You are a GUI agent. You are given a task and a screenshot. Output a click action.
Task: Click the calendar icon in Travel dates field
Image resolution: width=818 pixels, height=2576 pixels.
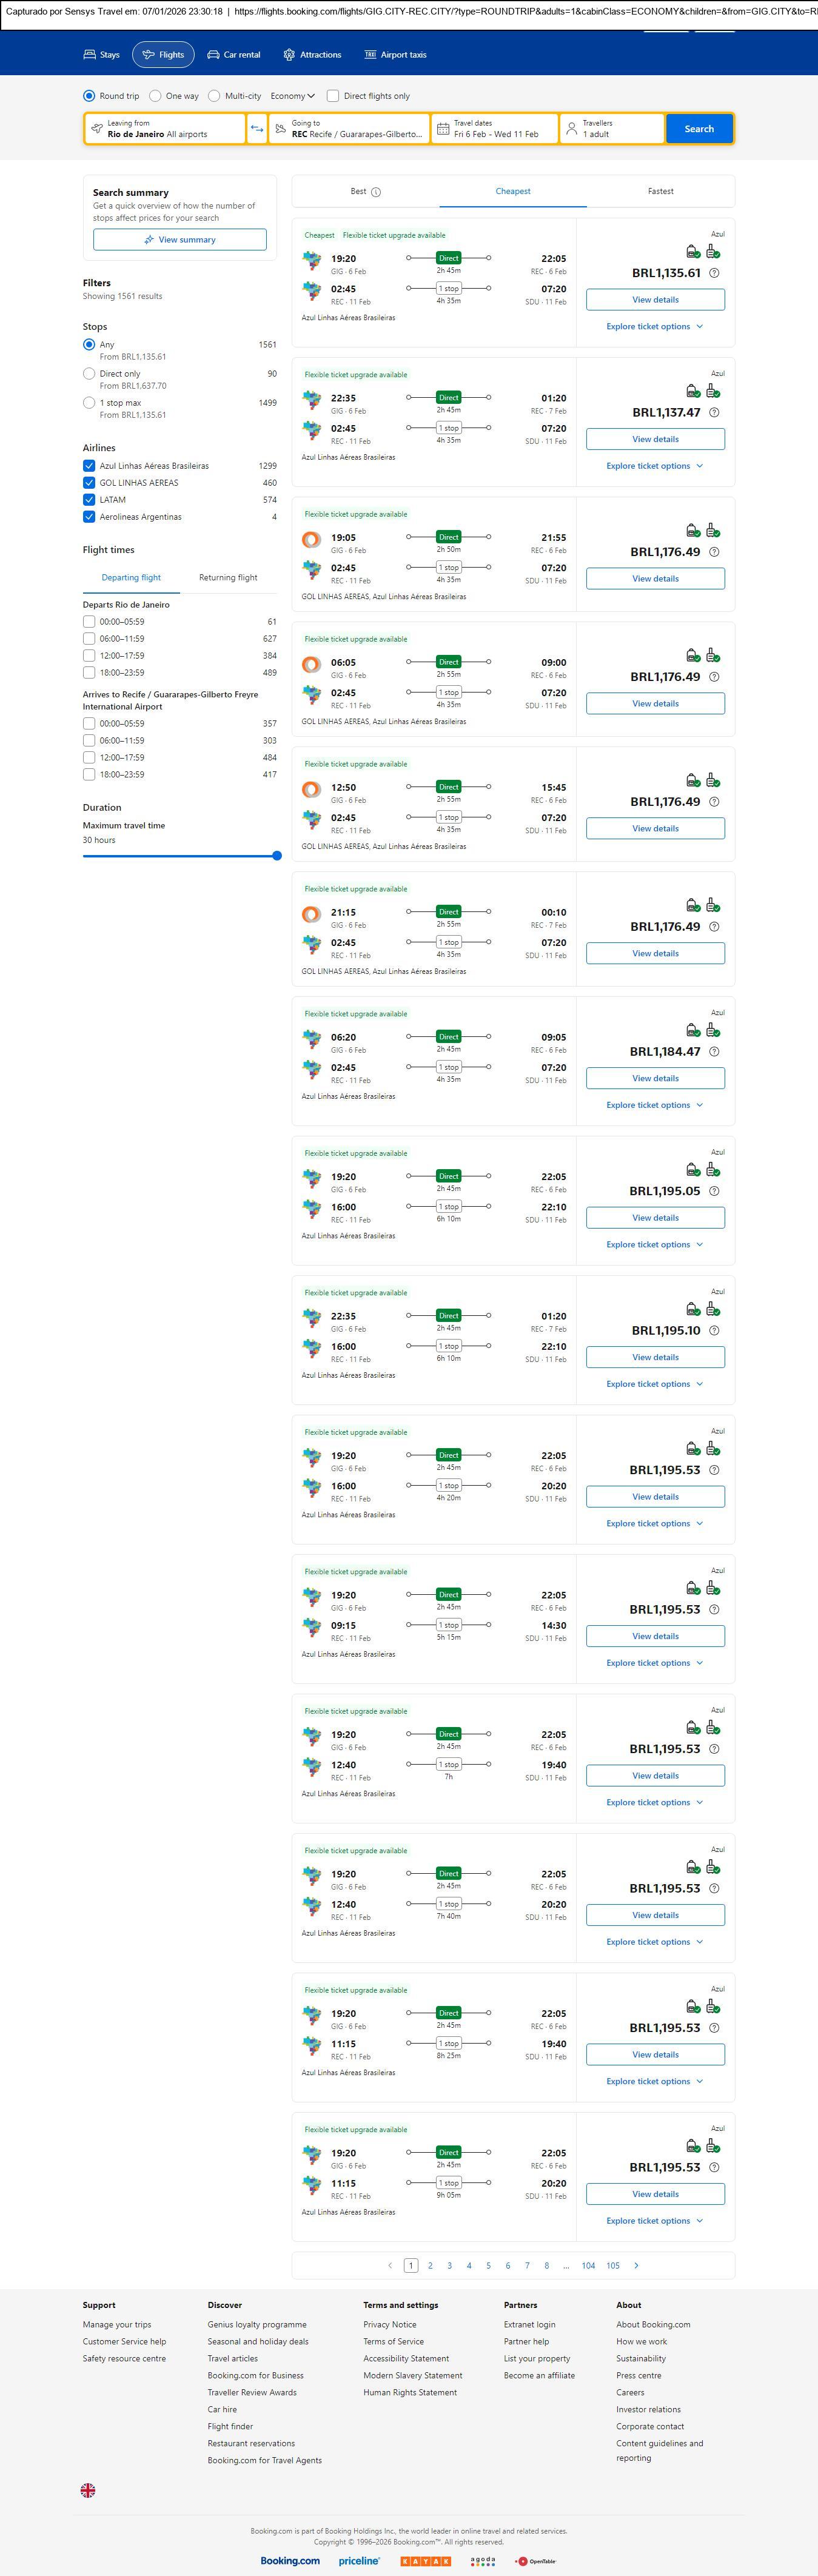[x=443, y=129]
